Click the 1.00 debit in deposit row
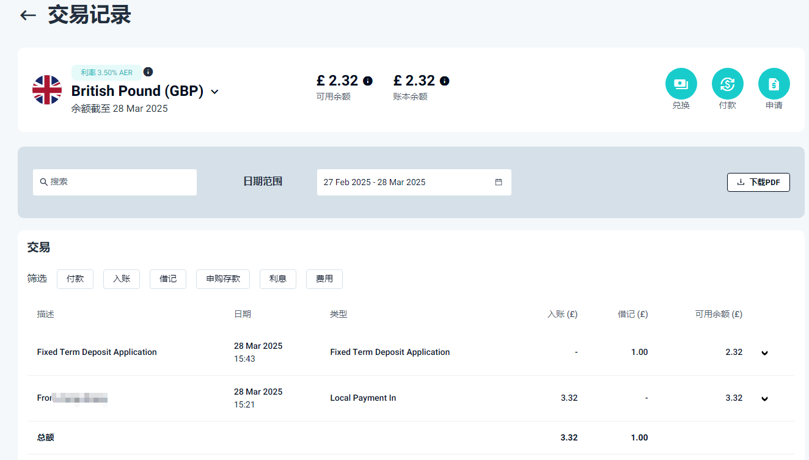This screenshot has height=460, width=809. point(640,352)
